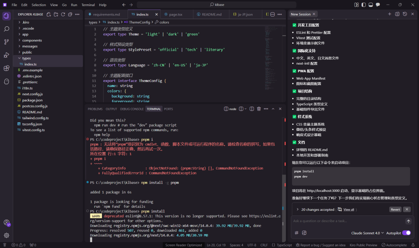Create a new folder in the Explorer
Image resolution: width=419 pixels, height=248 pixels.
coord(56,14)
